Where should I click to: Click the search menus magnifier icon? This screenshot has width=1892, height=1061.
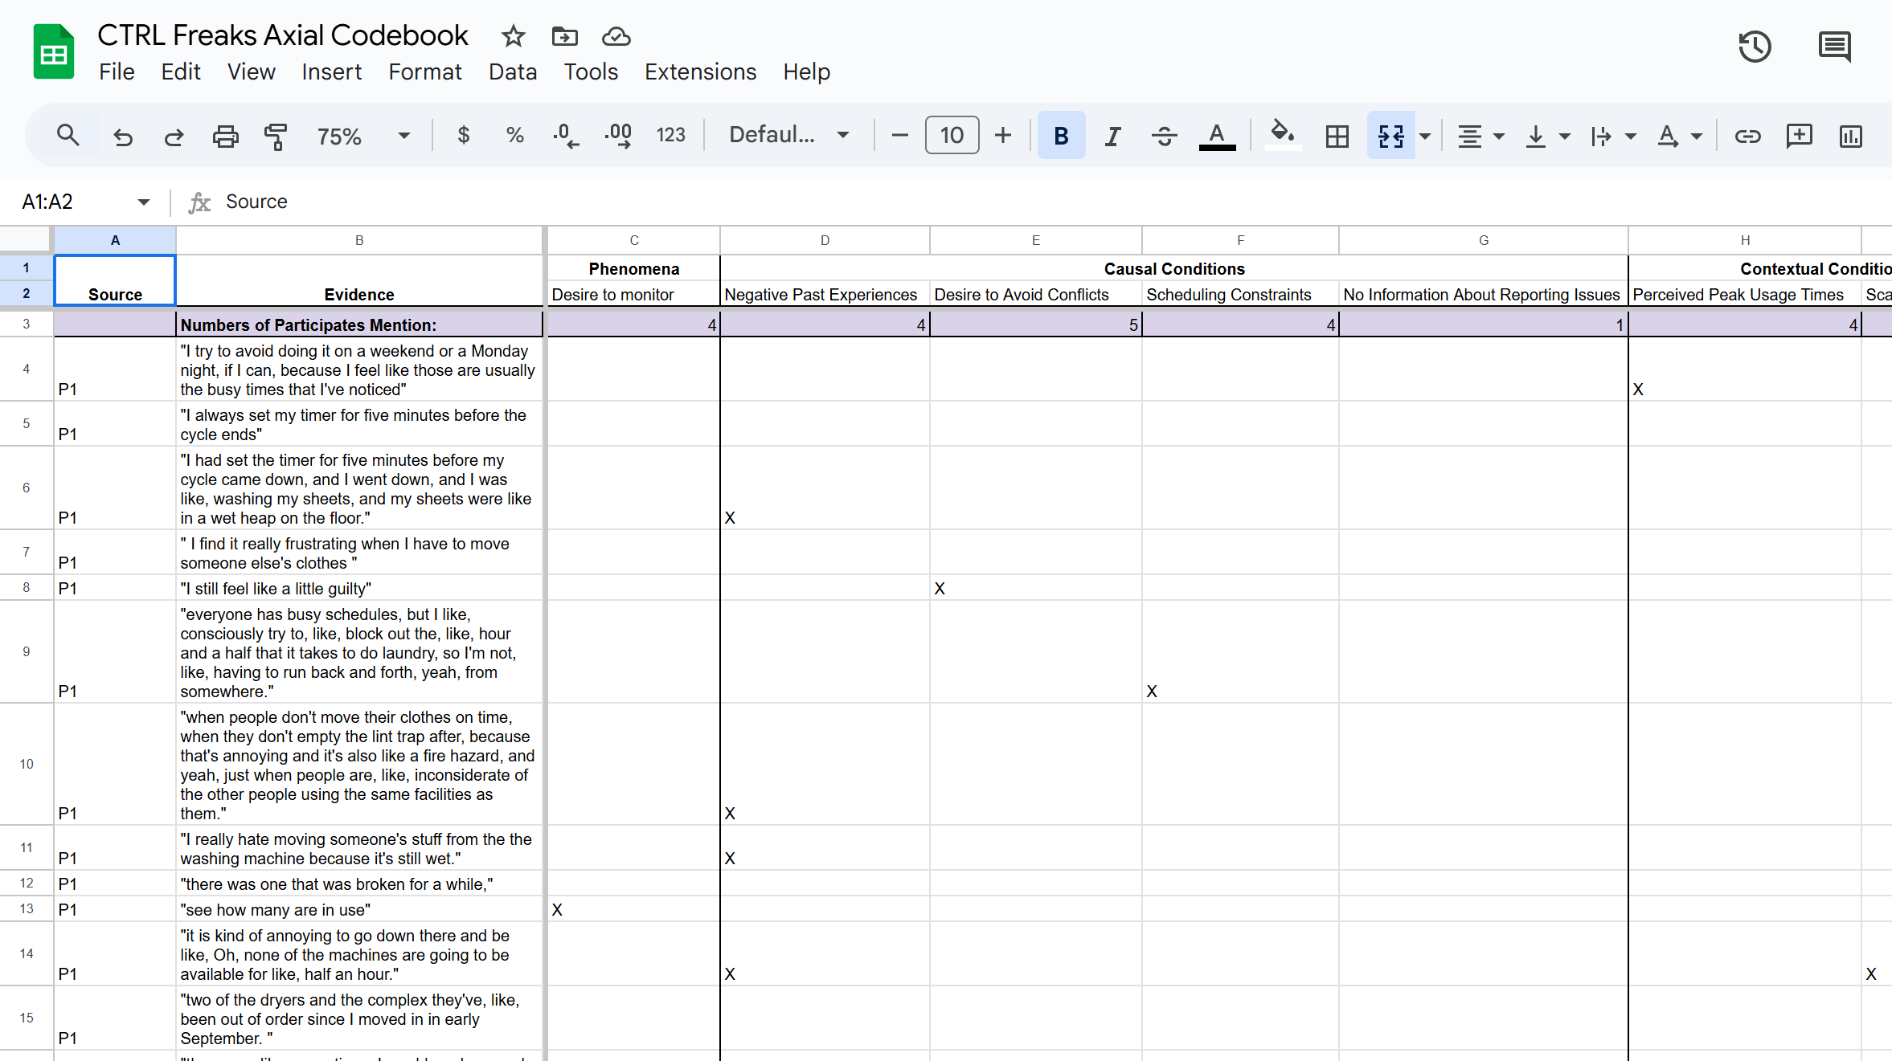point(68,135)
